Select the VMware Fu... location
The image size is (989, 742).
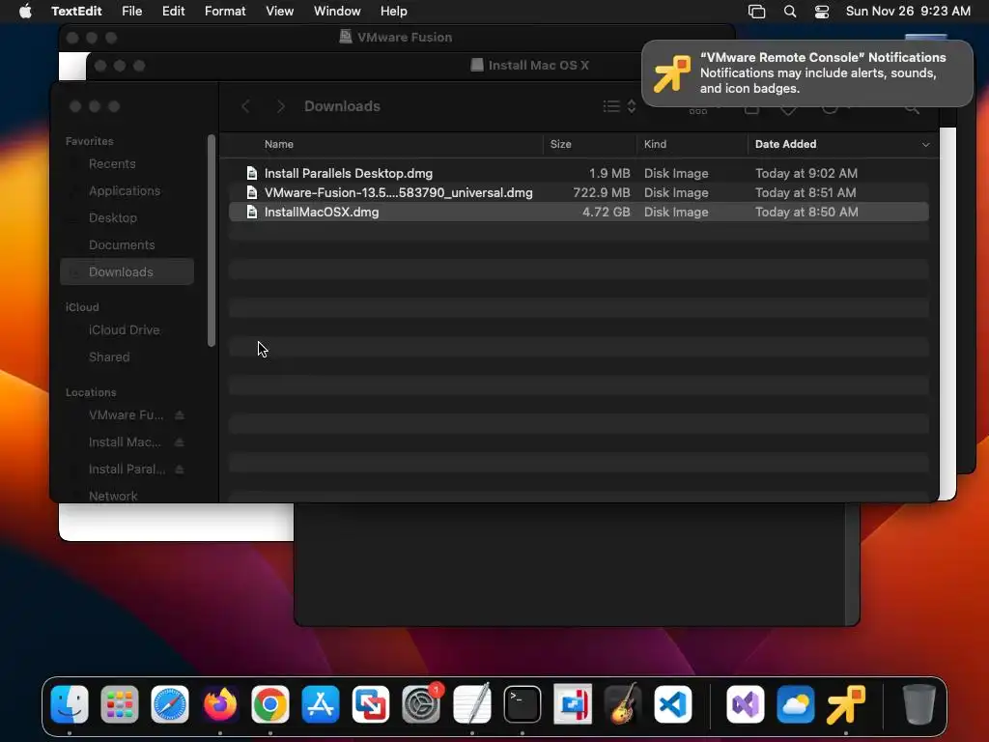[x=127, y=415]
